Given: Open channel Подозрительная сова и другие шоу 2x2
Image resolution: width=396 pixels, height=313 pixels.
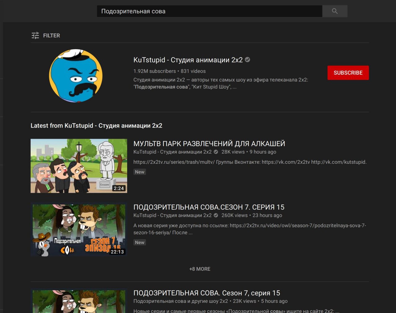Looking at the screenshot, I should click(x=181, y=301).
